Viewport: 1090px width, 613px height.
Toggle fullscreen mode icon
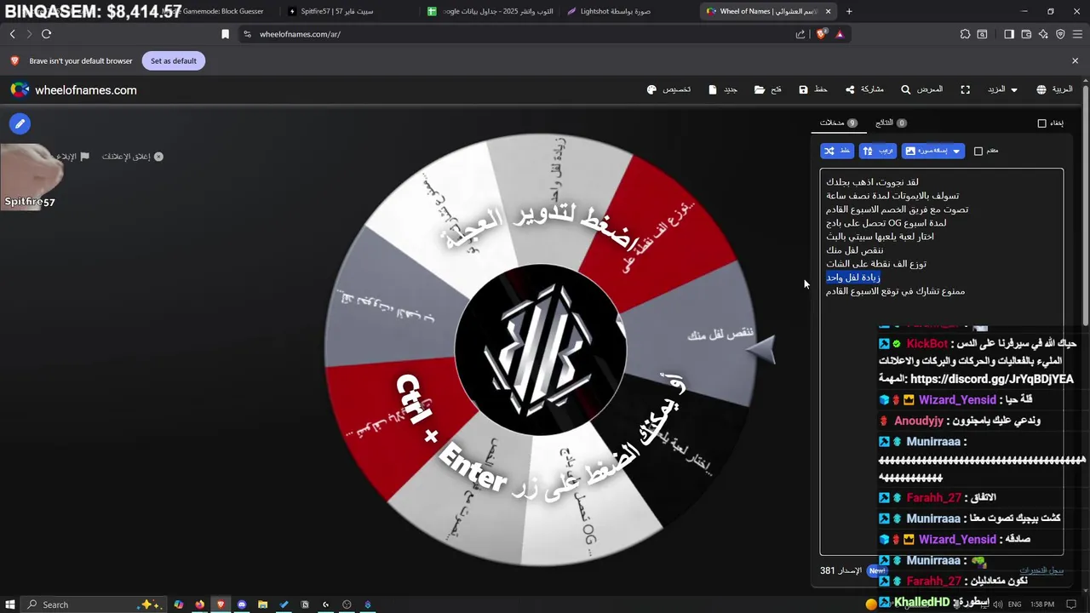coord(965,89)
